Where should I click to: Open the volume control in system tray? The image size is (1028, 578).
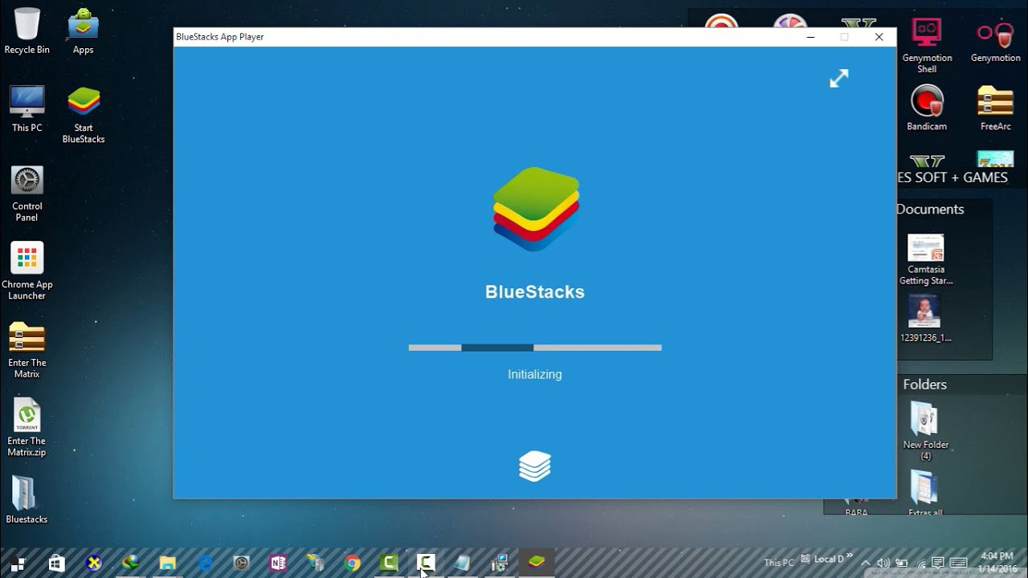[x=883, y=563]
